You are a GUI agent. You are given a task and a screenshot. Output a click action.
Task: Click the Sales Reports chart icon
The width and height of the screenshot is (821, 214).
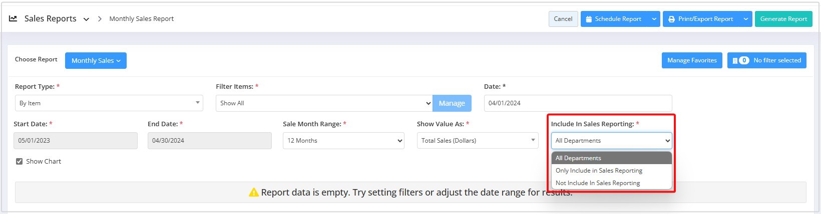click(x=13, y=18)
